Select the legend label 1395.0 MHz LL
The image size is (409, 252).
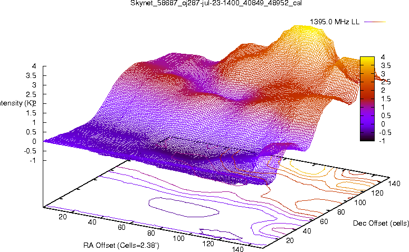point(335,22)
